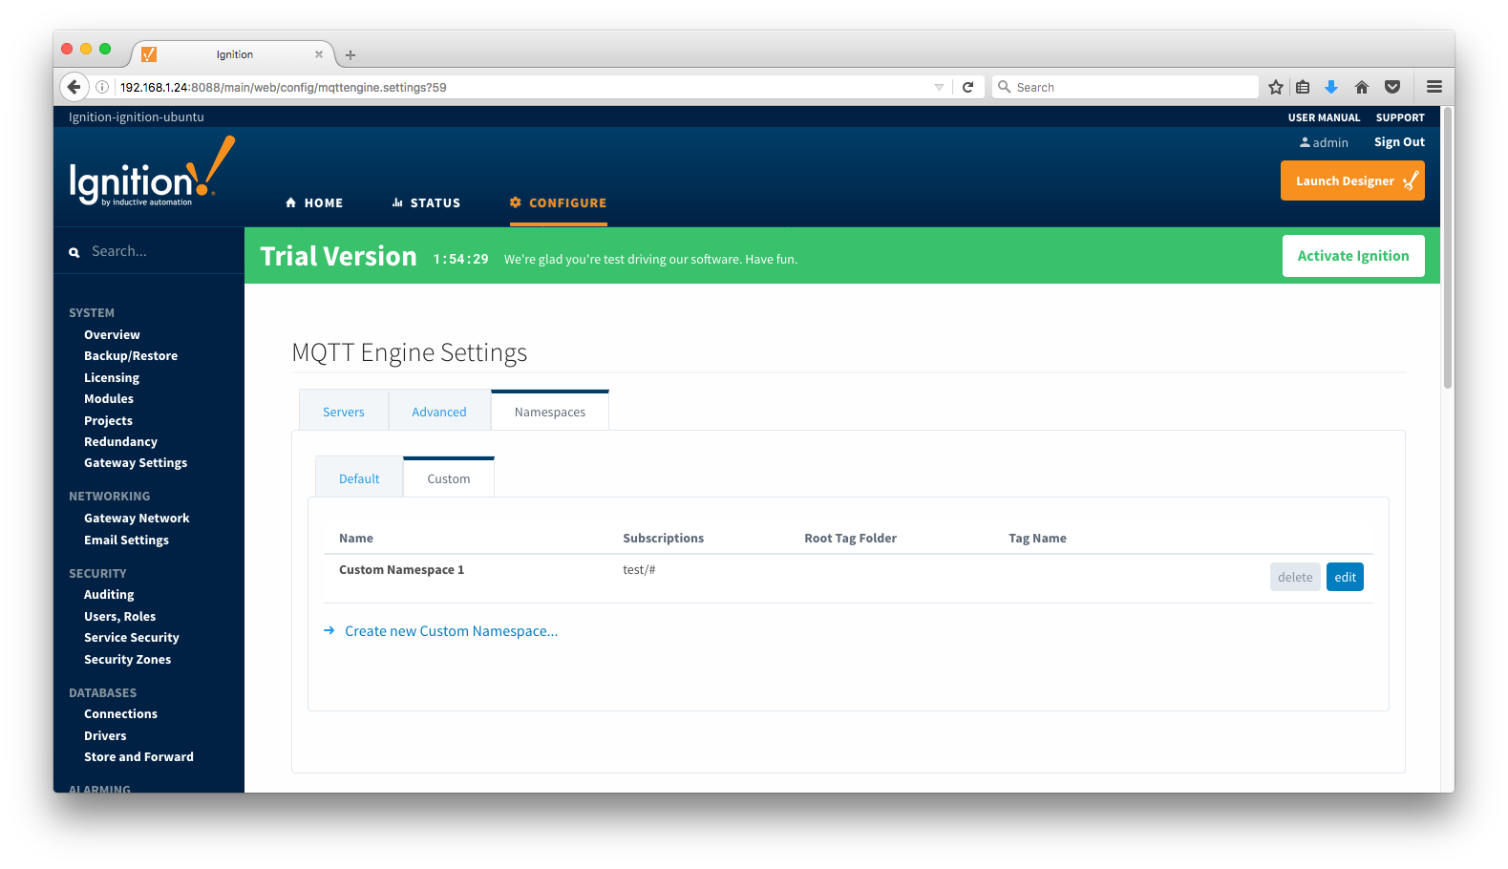The width and height of the screenshot is (1508, 869).
Task: Open Service Security in the sidebar
Action: point(132,638)
